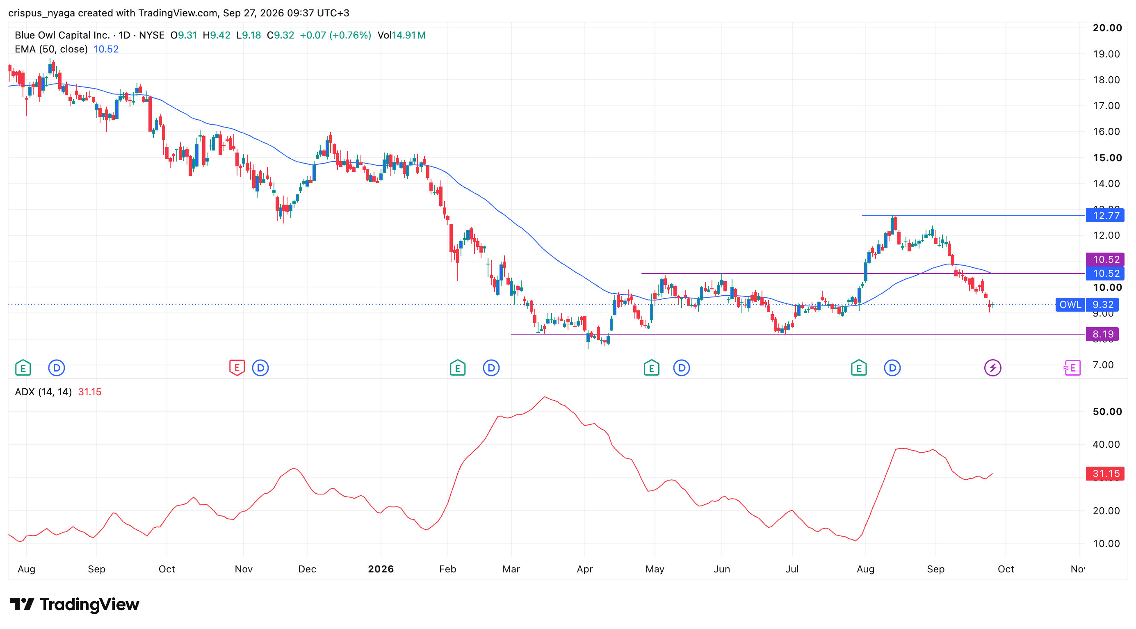Viewport: 1136px width, 629px height.
Task: Open the pink upcoming earnings marker
Action: coord(1072,368)
